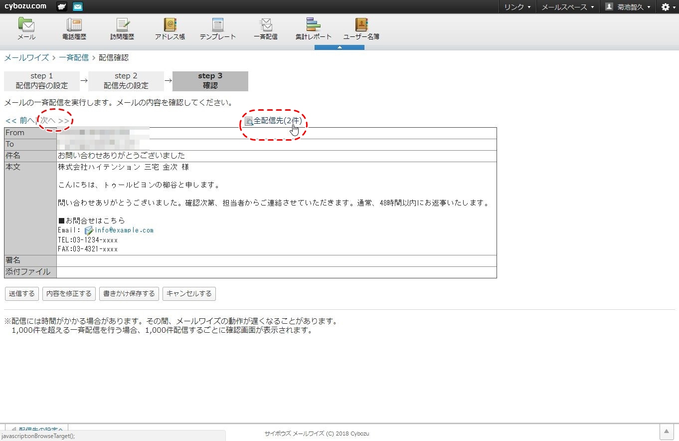Open the アドレス帳 address book
This screenshot has width=679, height=441.
tap(170, 29)
